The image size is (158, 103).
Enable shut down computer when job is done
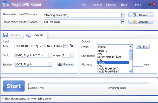pyautogui.click(x=3, y=99)
